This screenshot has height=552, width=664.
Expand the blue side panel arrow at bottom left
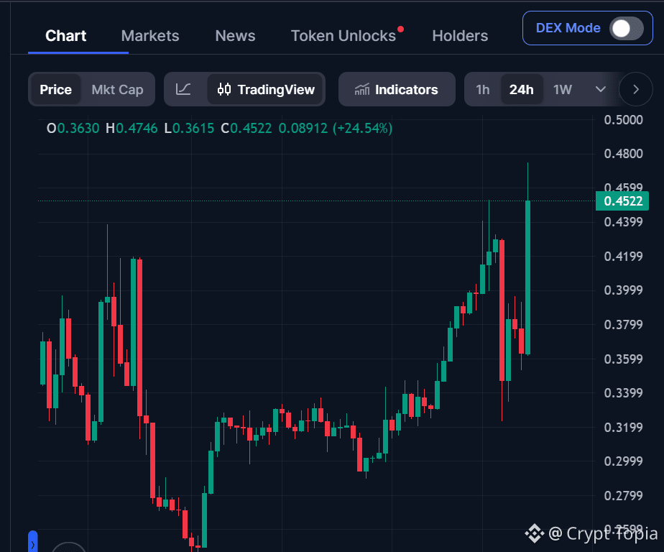tap(32, 541)
